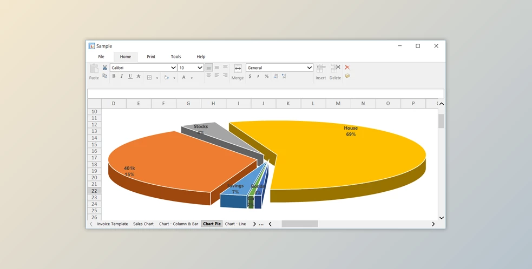Switch to the Home ribbon tab

point(126,57)
